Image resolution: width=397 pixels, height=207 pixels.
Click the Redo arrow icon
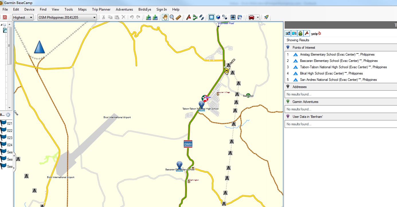tap(138, 17)
